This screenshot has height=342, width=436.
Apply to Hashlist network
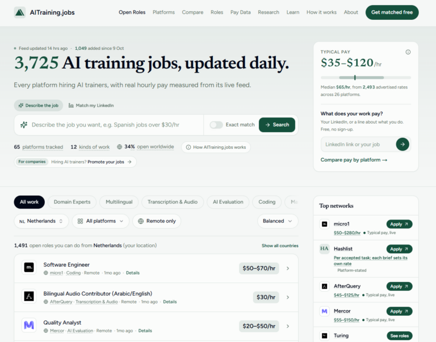(399, 249)
